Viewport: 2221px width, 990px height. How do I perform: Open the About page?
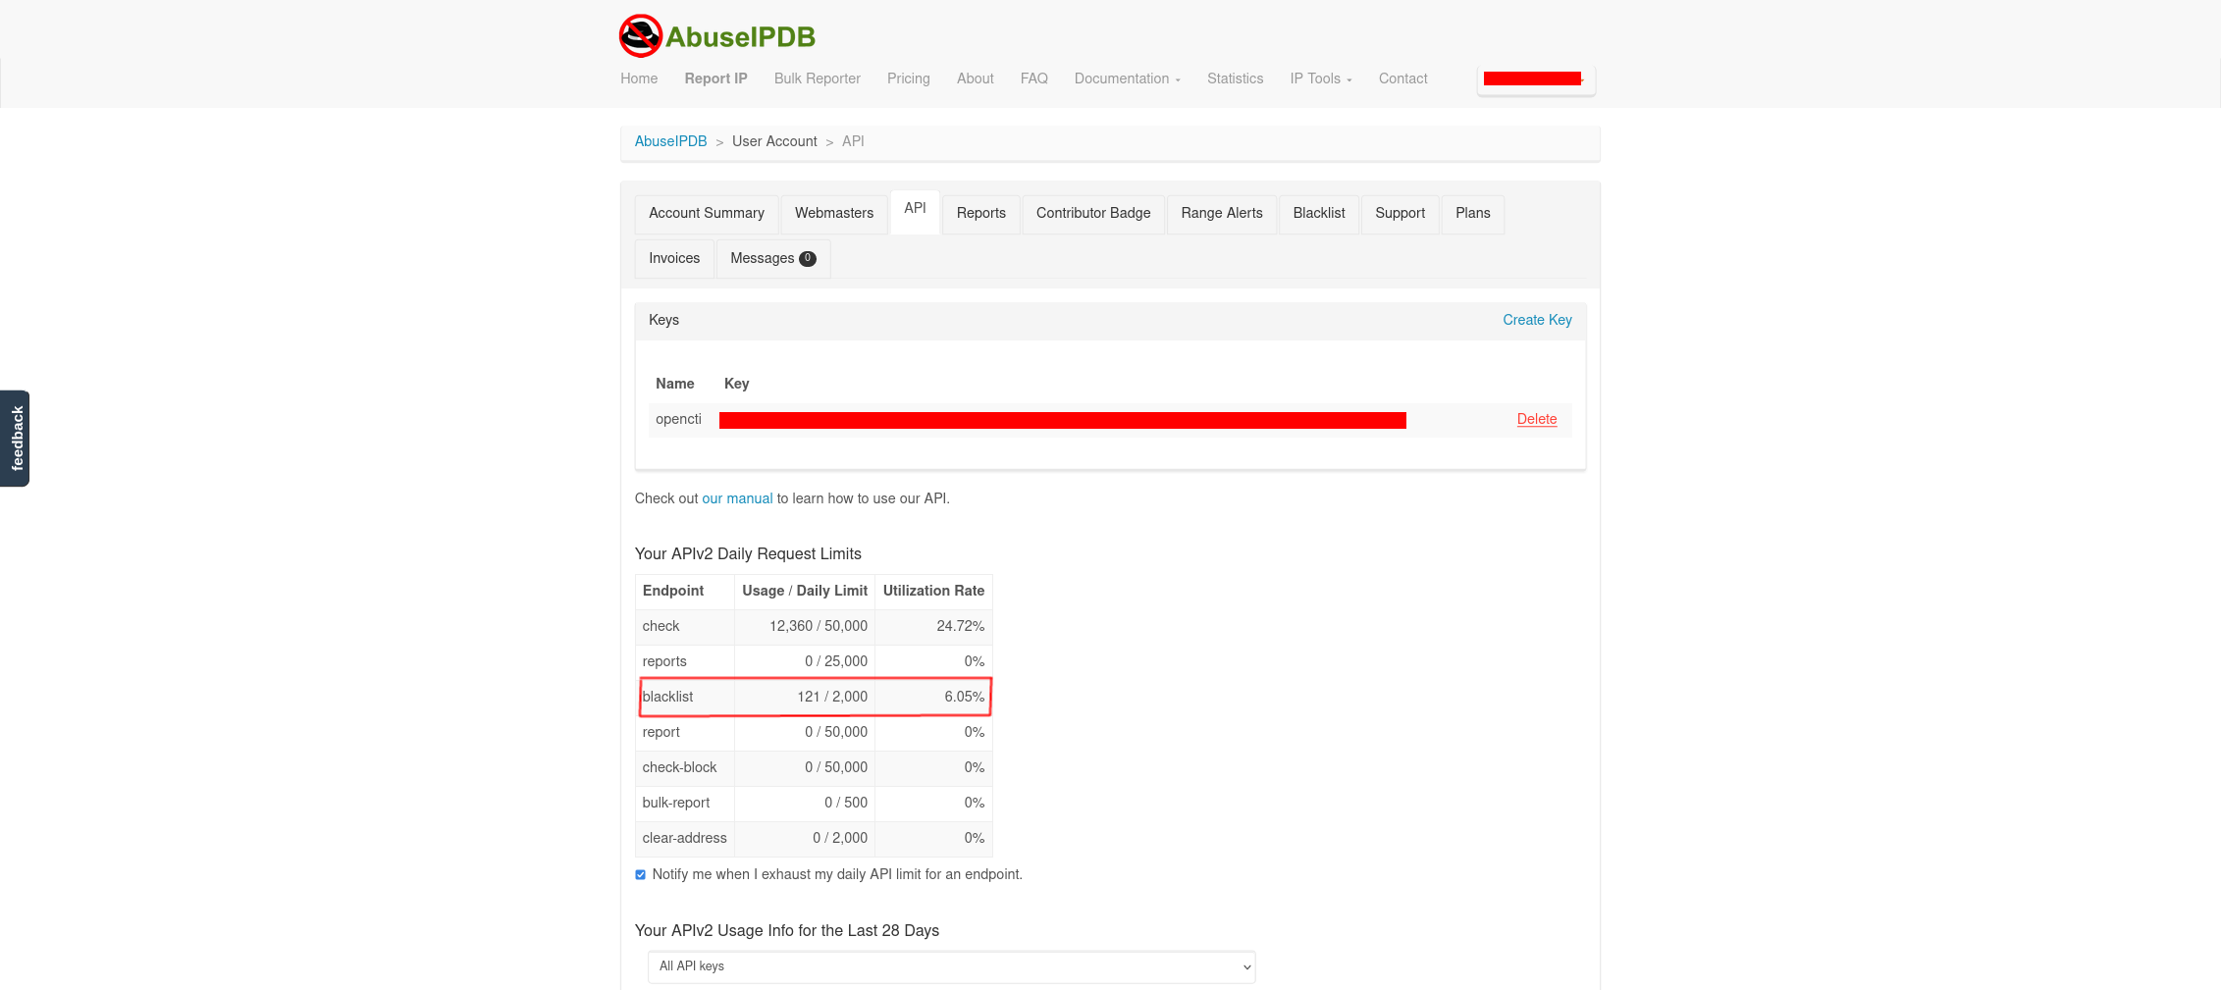point(975,78)
